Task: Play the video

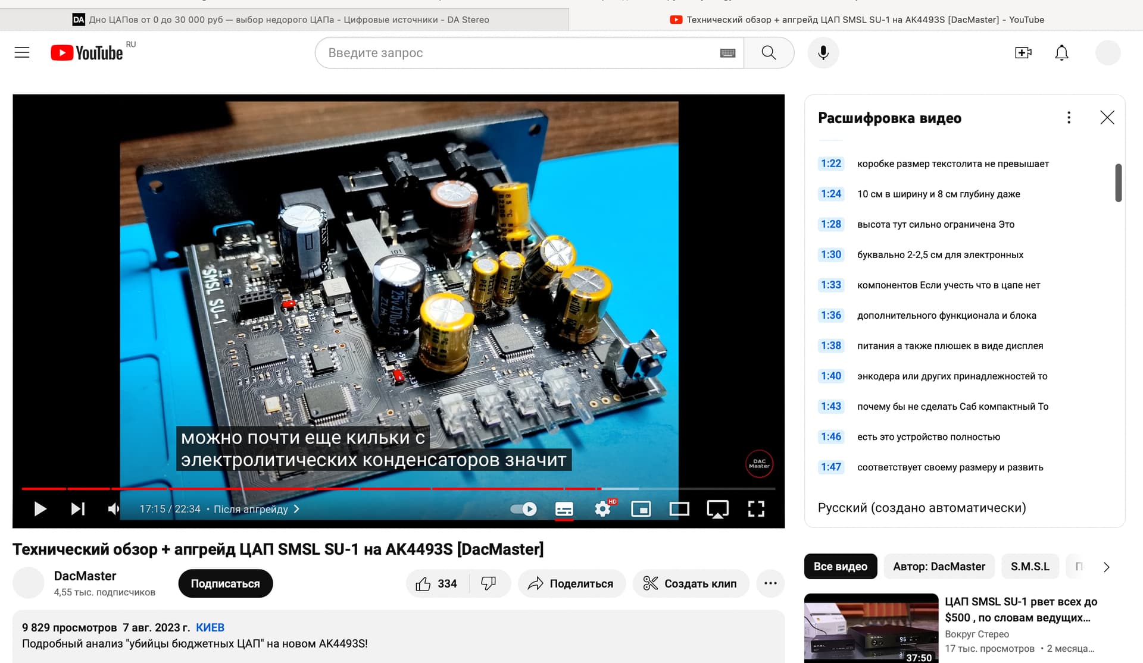Action: (x=40, y=509)
